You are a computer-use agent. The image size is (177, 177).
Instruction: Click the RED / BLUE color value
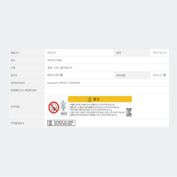(160, 53)
